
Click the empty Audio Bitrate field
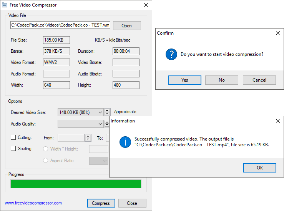[x=126, y=74]
